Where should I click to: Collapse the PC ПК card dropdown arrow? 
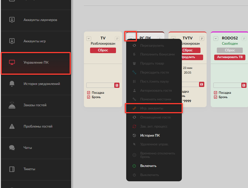pyautogui.click(x=131, y=38)
